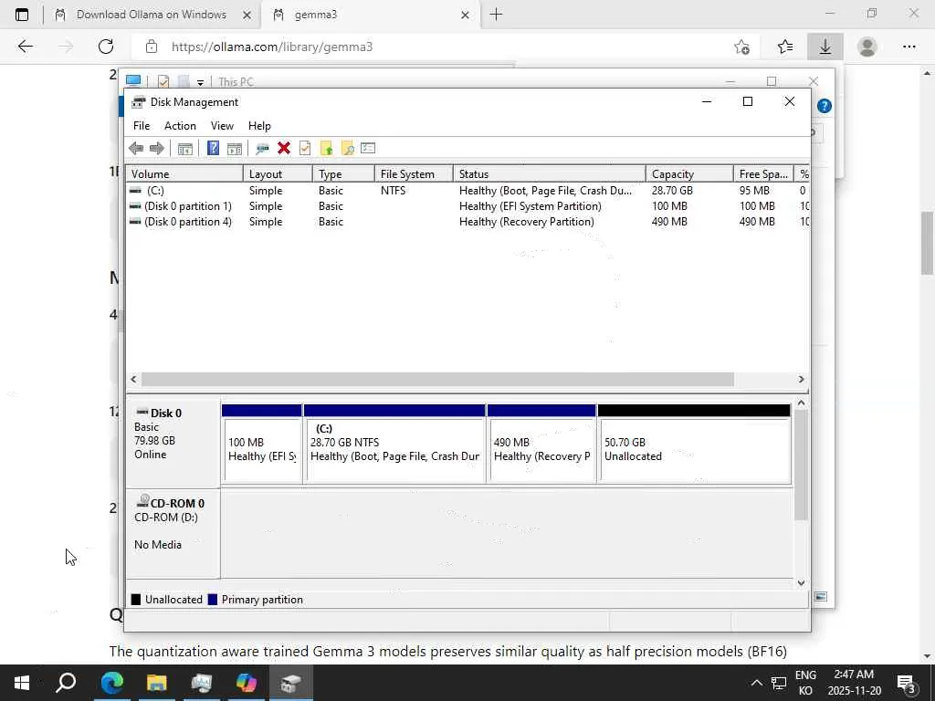Image resolution: width=935 pixels, height=701 pixels.
Task: Sort by the Capacity column header
Action: coord(689,174)
